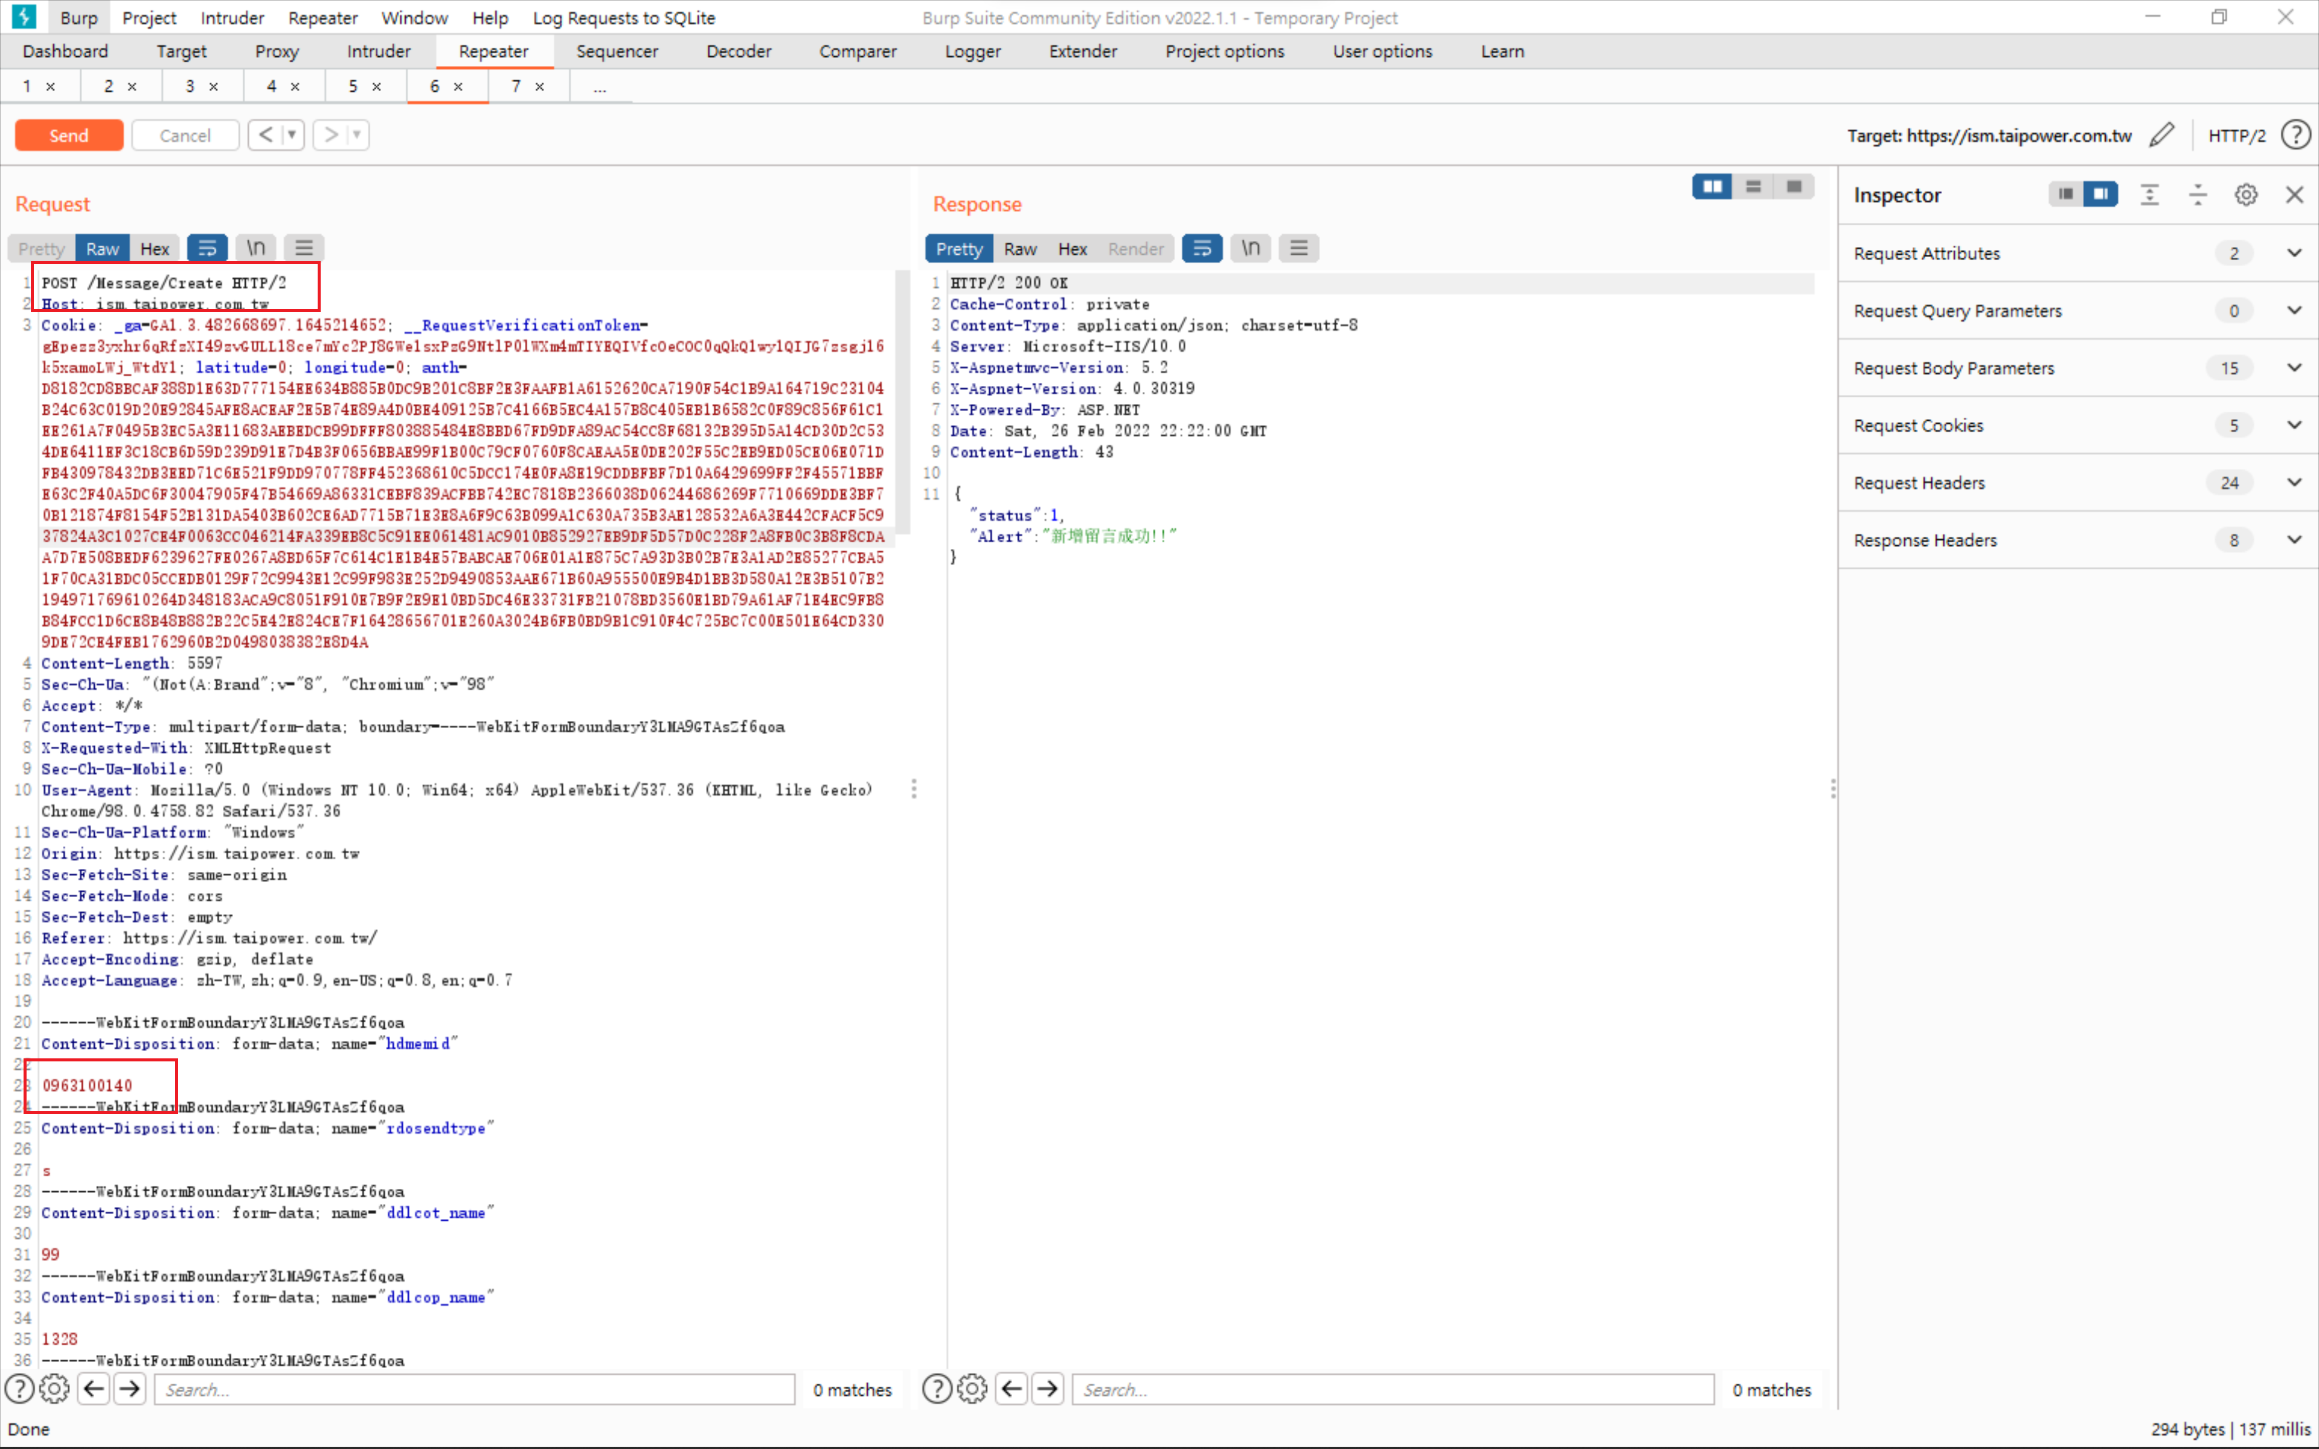
Task: Open Response search settings gear
Action: 972,1389
